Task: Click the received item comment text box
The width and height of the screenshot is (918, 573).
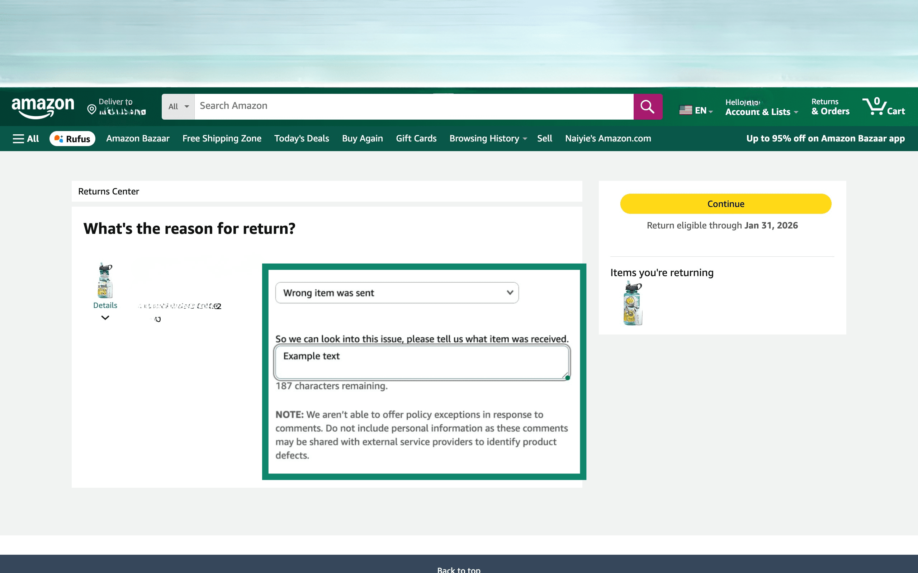Action: (x=422, y=362)
